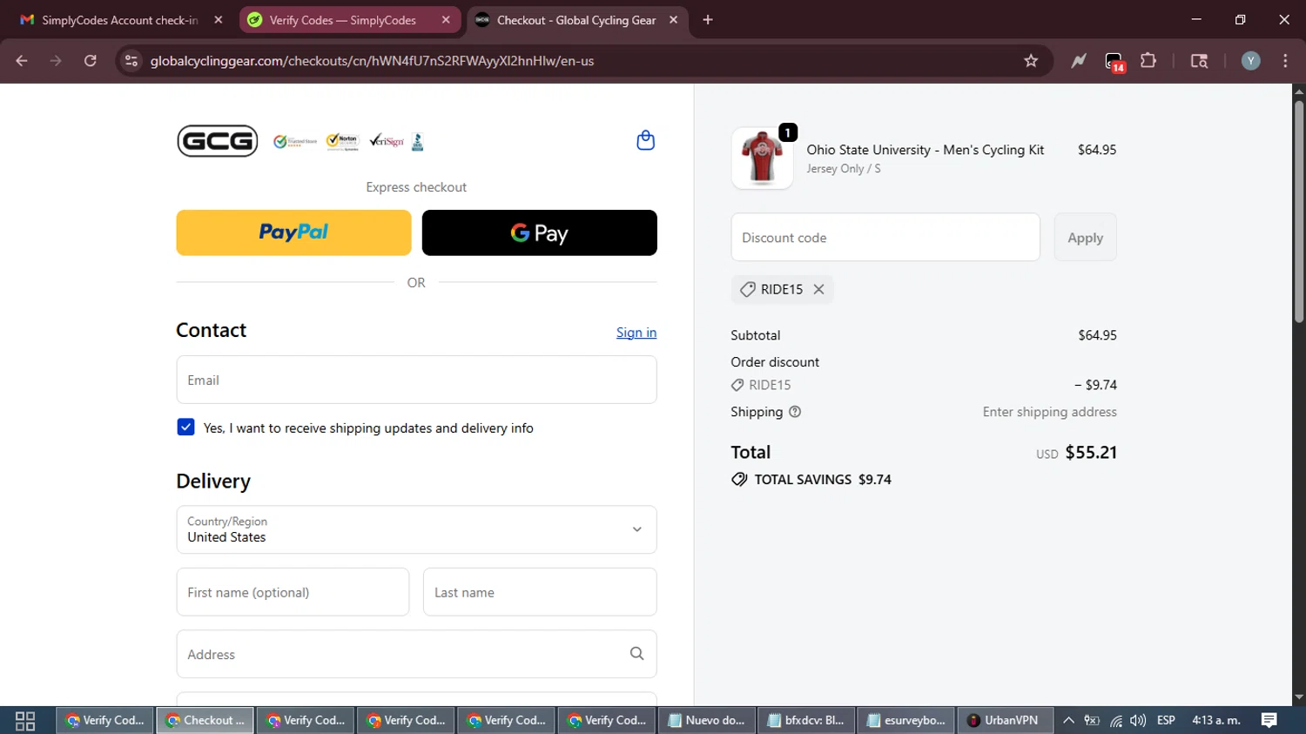Click the shipping help question mark icon

(x=795, y=412)
